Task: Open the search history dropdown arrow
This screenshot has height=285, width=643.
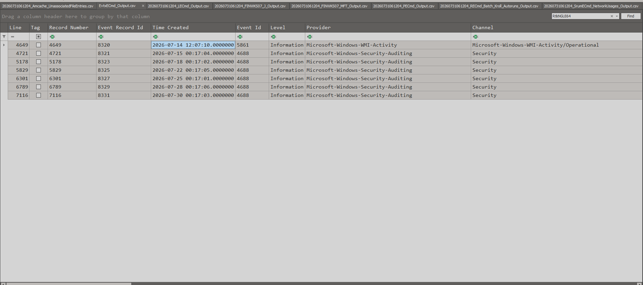Action: pos(617,16)
